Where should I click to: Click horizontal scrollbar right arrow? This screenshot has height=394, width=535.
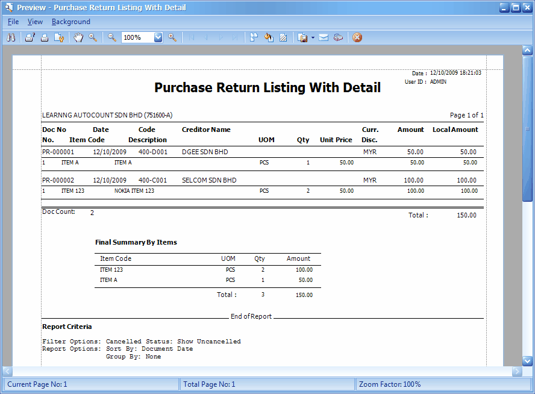pos(517,371)
